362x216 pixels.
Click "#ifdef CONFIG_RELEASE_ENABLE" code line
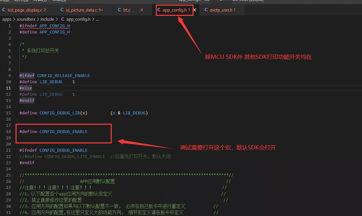coord(55,75)
